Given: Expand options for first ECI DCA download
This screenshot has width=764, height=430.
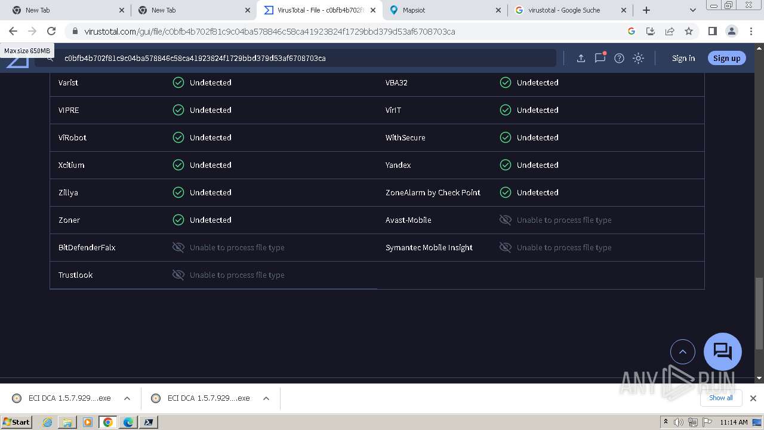Looking at the screenshot, I should point(127,398).
